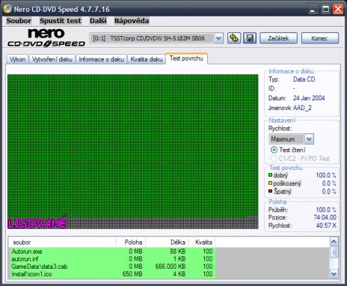The width and height of the screenshot is (347, 286).
Task: Open the Spustit test menu
Action: [61, 21]
